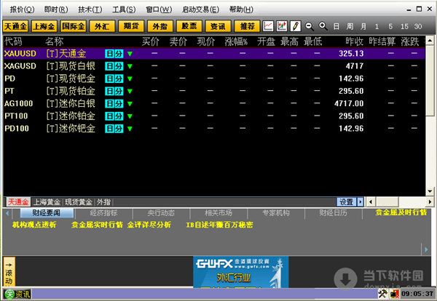Open the line chart view icon
Image resolution: width=437 pixels, height=301 pixels.
(269, 26)
